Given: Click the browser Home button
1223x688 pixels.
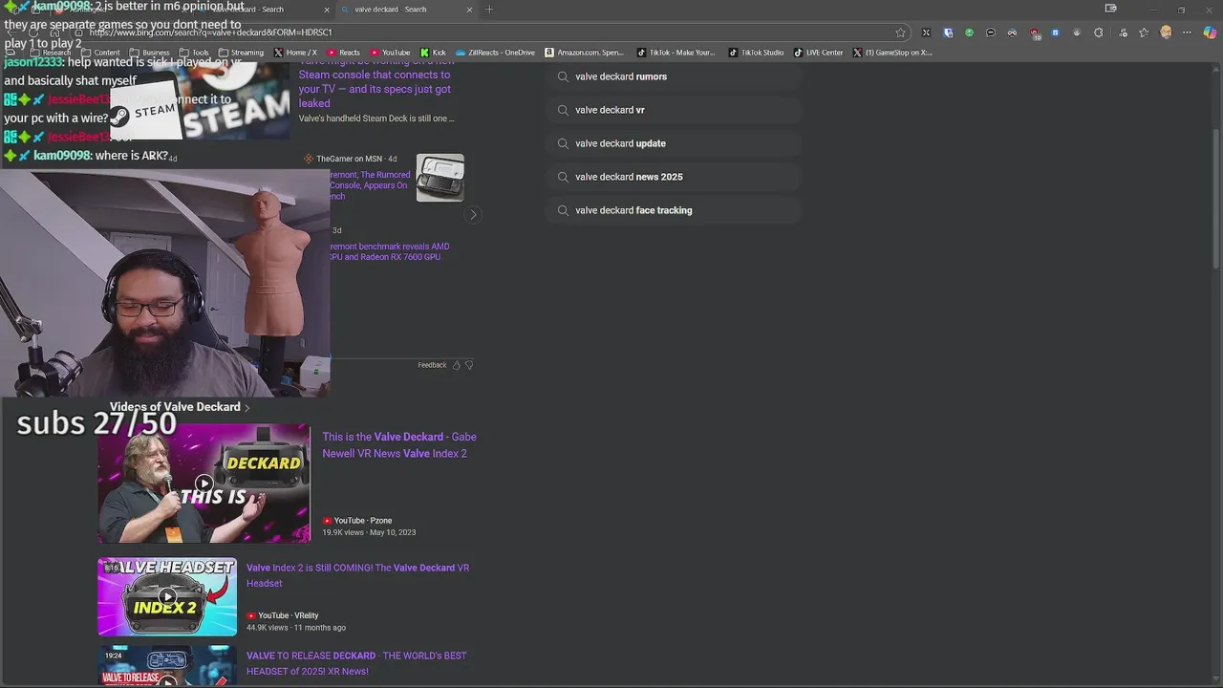Looking at the screenshot, I should pyautogui.click(x=54, y=32).
